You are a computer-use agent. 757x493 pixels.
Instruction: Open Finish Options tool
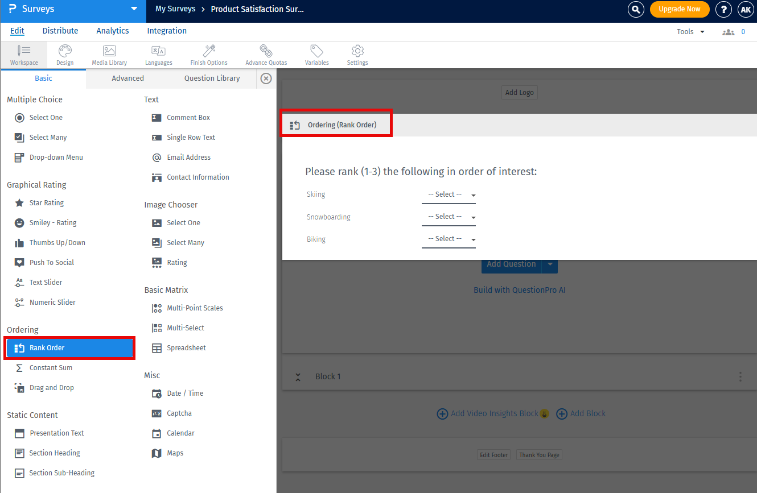[209, 55]
